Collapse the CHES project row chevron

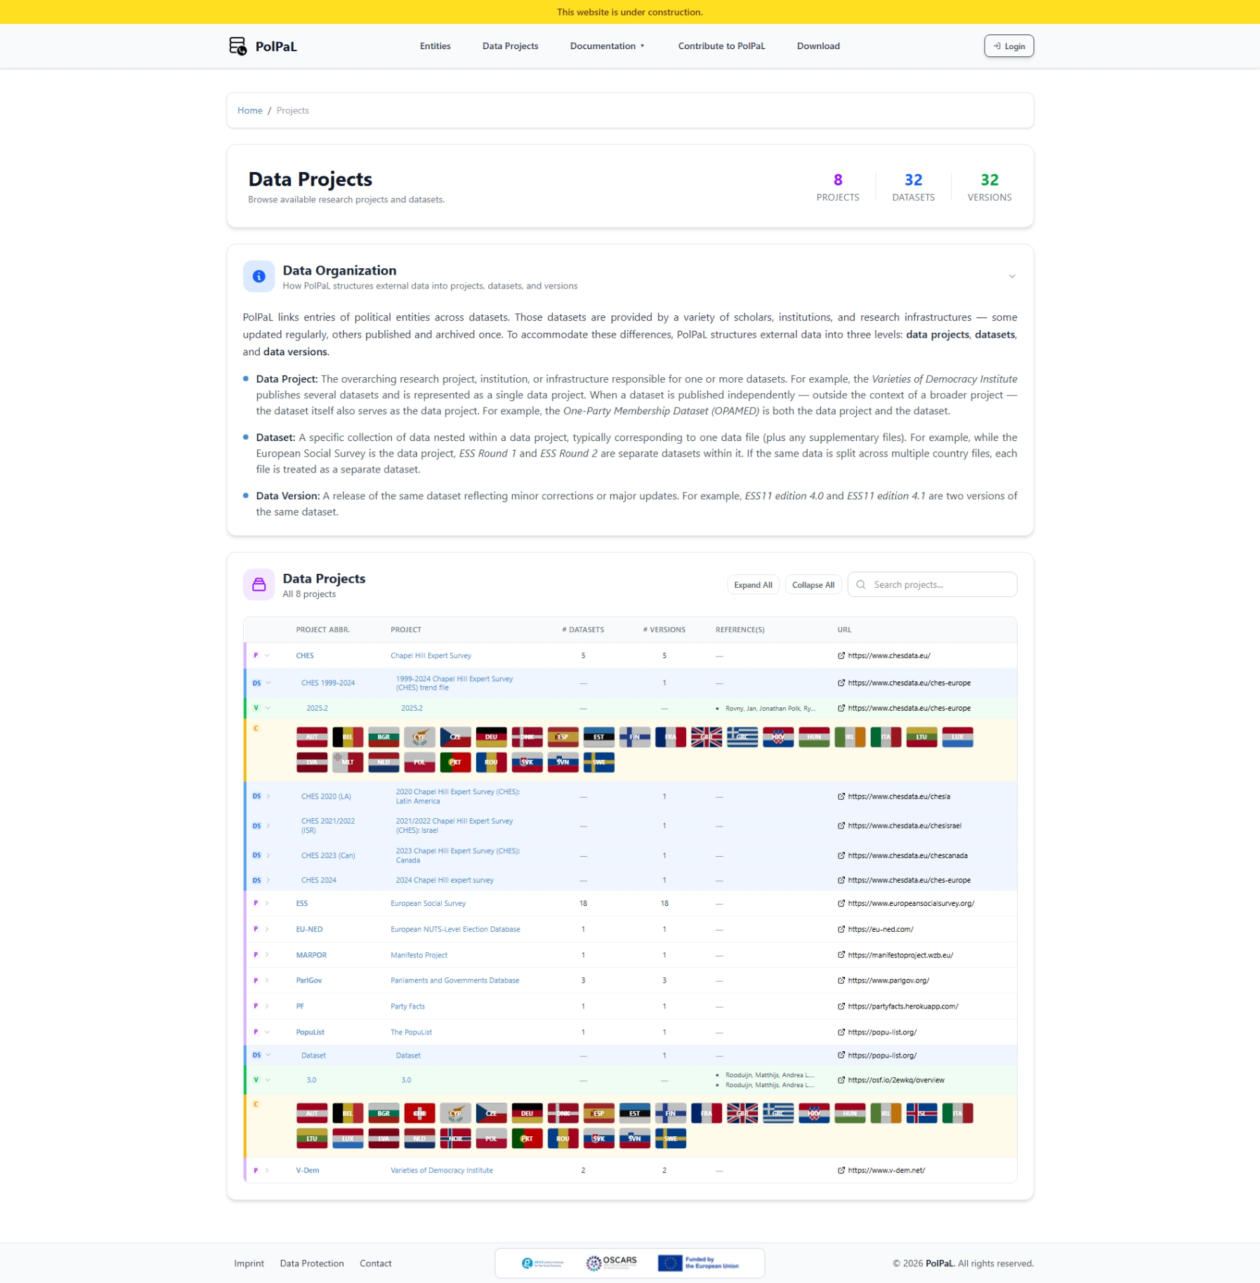pos(267,655)
